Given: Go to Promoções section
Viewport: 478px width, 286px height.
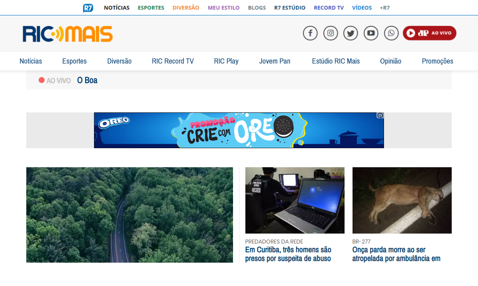Looking at the screenshot, I should point(437,61).
